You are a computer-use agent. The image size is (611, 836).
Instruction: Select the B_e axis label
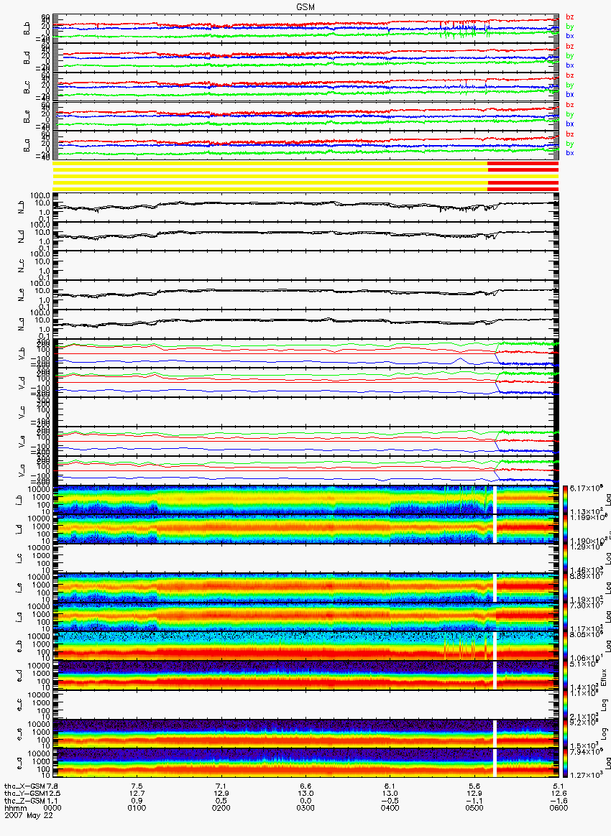[x=26, y=117]
